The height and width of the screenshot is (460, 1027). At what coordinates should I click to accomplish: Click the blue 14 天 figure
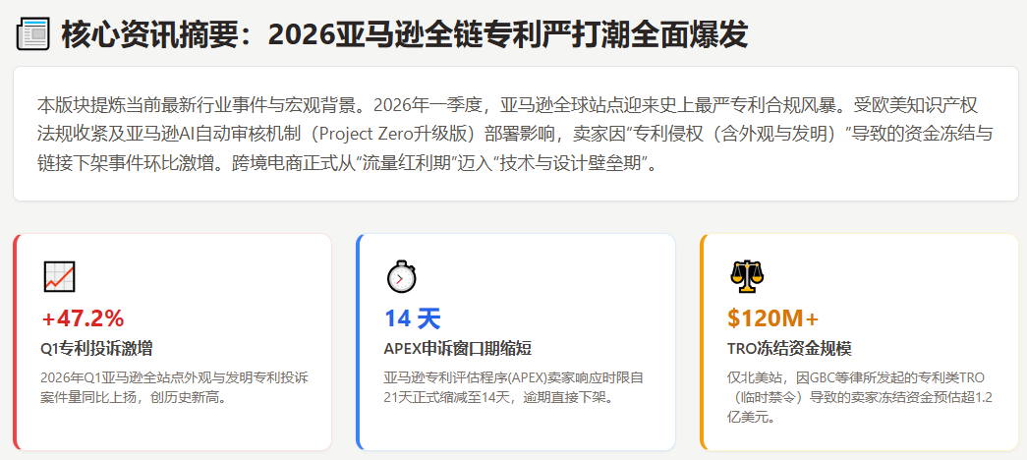tap(412, 318)
